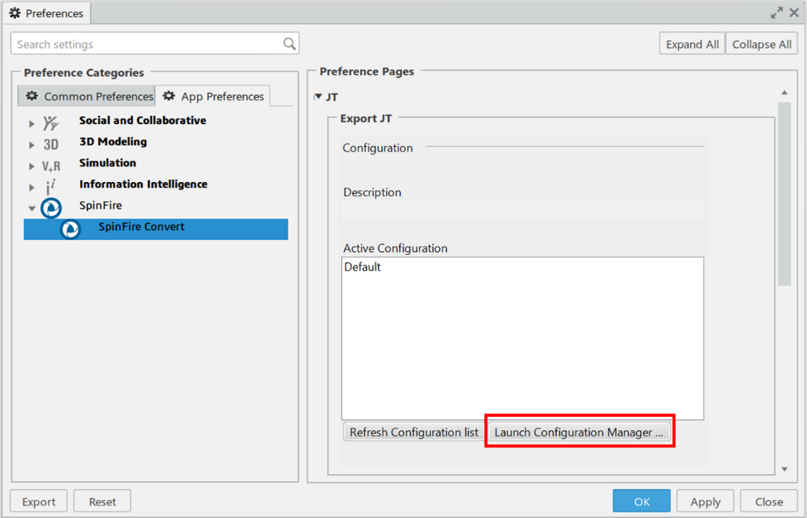Click the Preference Pages scrollbar thumb
Screen dimensions: 807x518
tap(785, 194)
